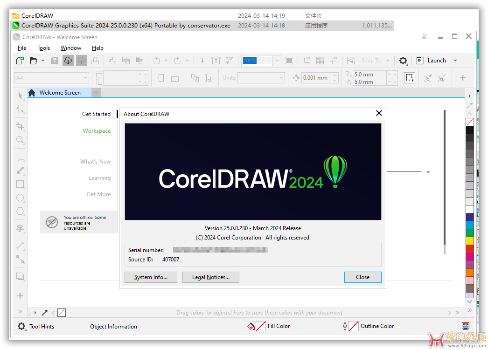The image size is (488, 349).
Task: Open the zoom level dropdown
Action: (x=277, y=61)
